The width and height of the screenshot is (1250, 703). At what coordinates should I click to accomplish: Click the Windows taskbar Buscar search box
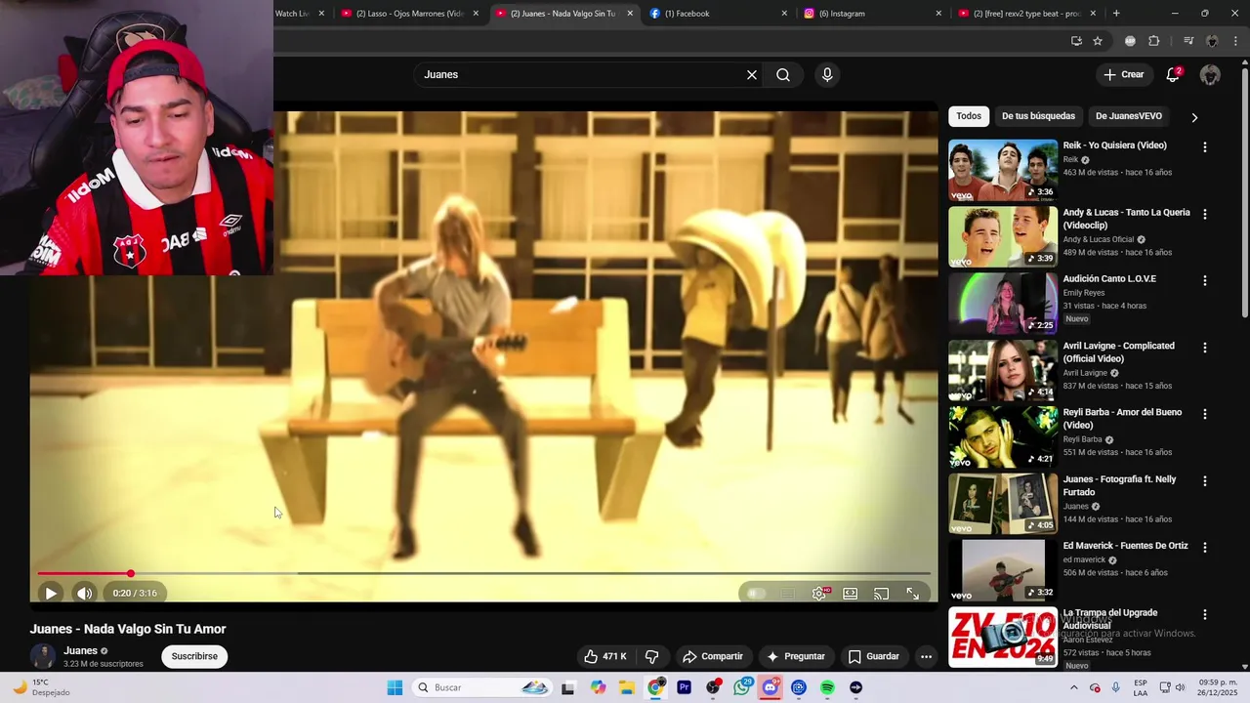click(x=482, y=687)
